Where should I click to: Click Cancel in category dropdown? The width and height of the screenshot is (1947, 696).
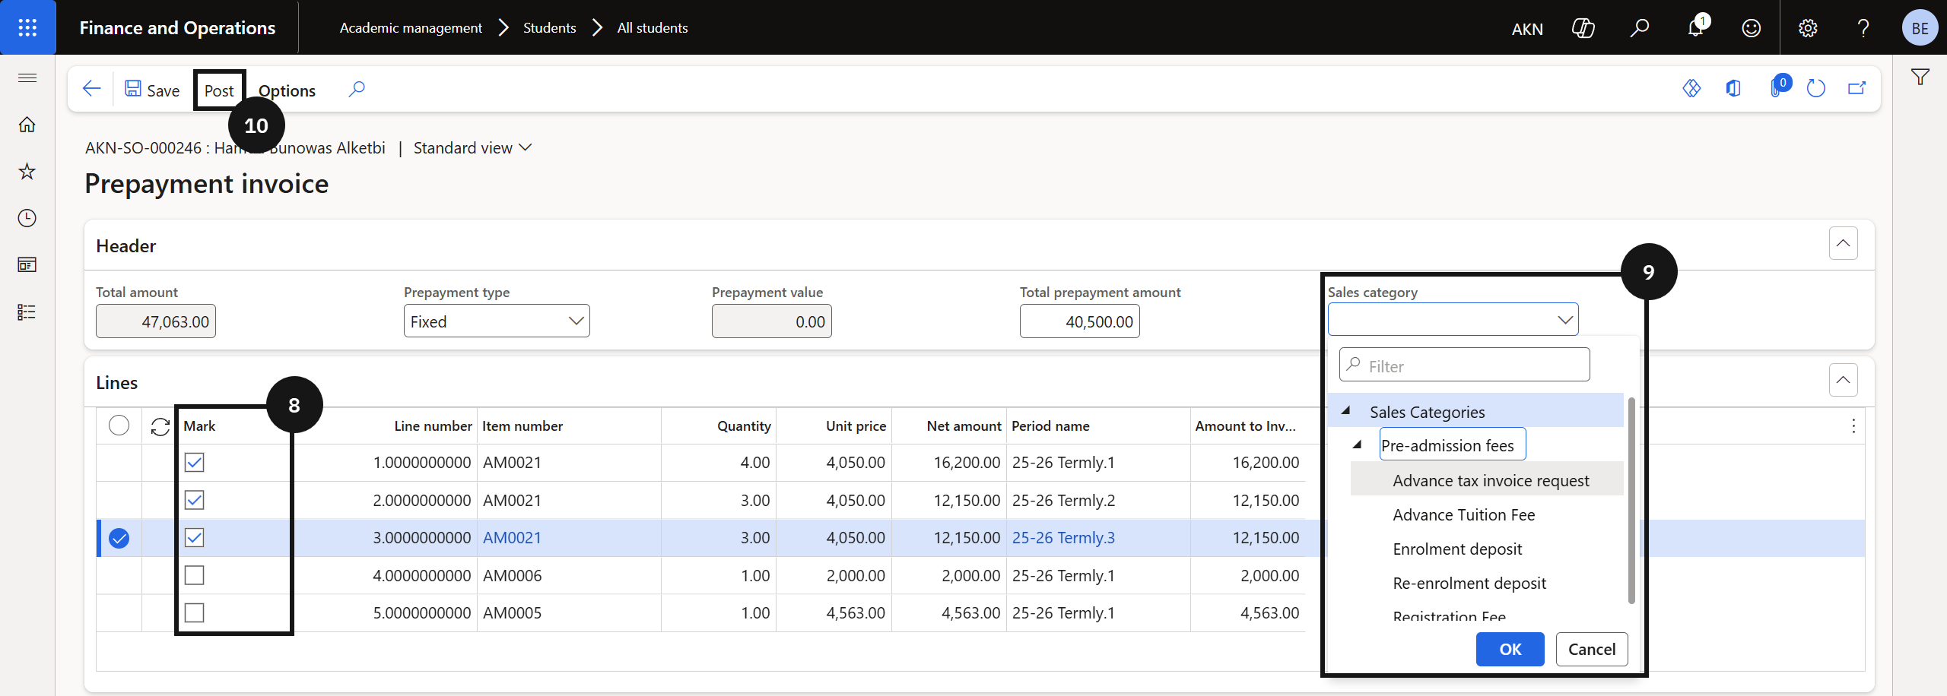pos(1591,649)
